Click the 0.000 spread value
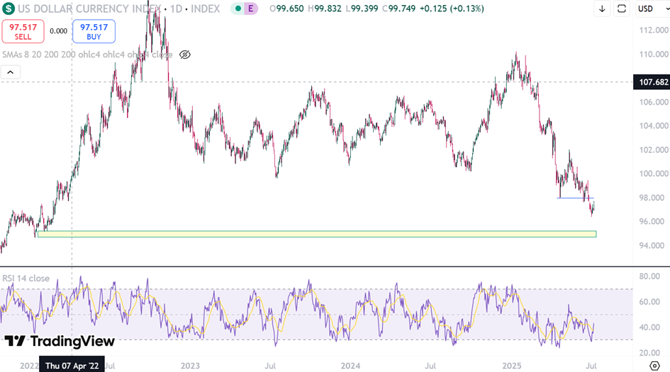Screen dimensions: 670x372 coord(59,31)
